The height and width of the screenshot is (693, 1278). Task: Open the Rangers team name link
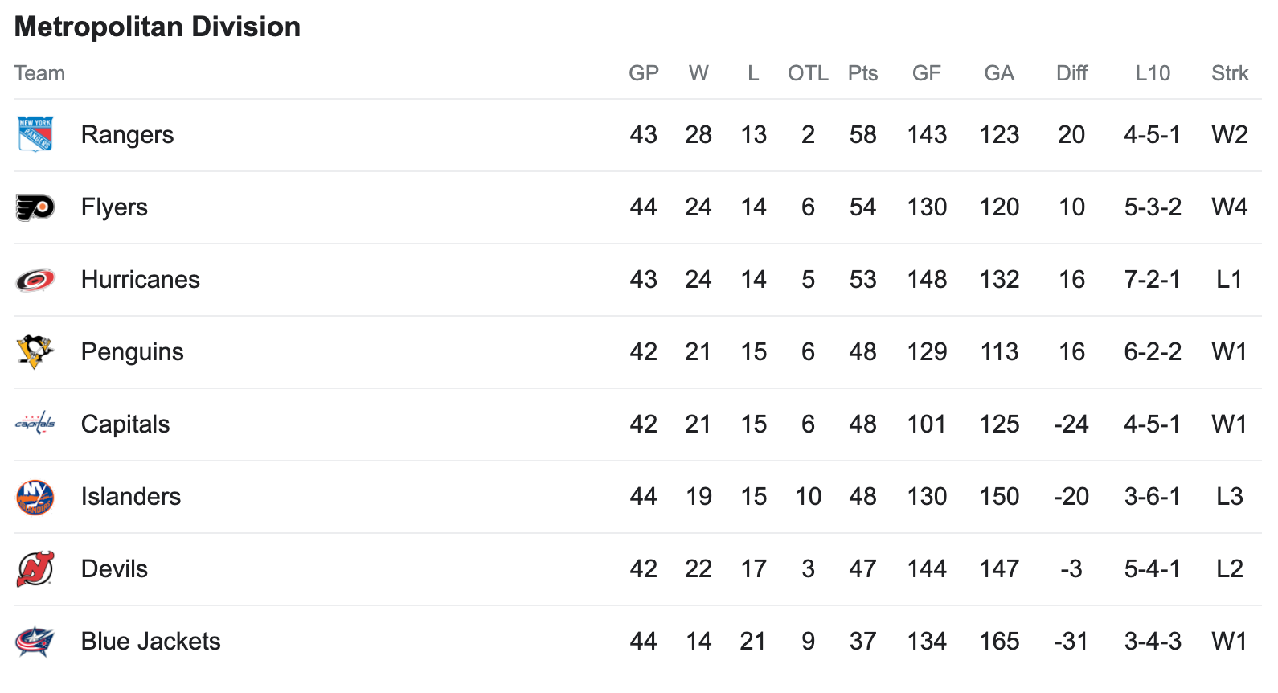click(127, 135)
